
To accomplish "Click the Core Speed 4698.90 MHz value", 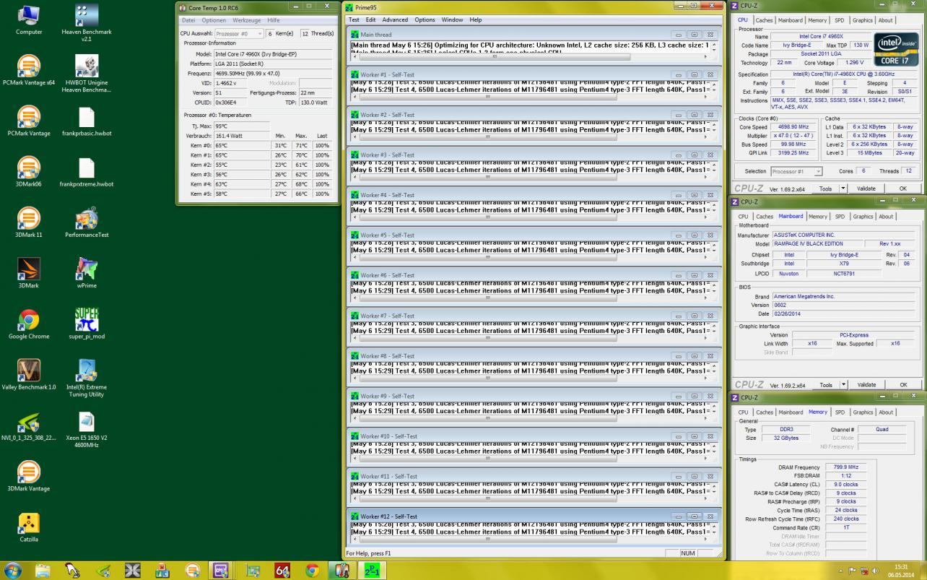I will point(794,127).
